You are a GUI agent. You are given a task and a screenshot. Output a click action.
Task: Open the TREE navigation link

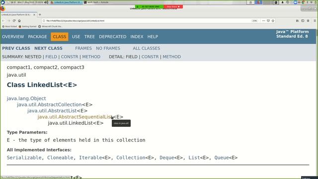point(89,37)
